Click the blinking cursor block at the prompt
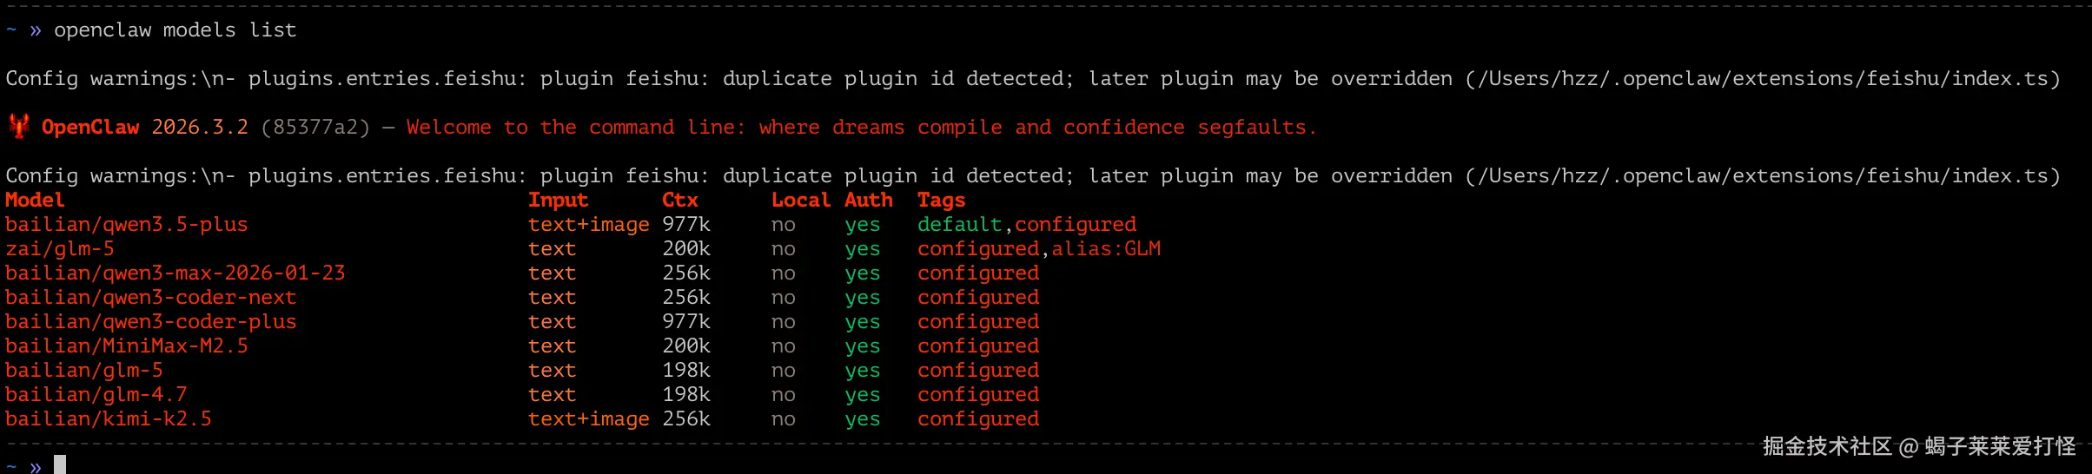 (x=60, y=465)
